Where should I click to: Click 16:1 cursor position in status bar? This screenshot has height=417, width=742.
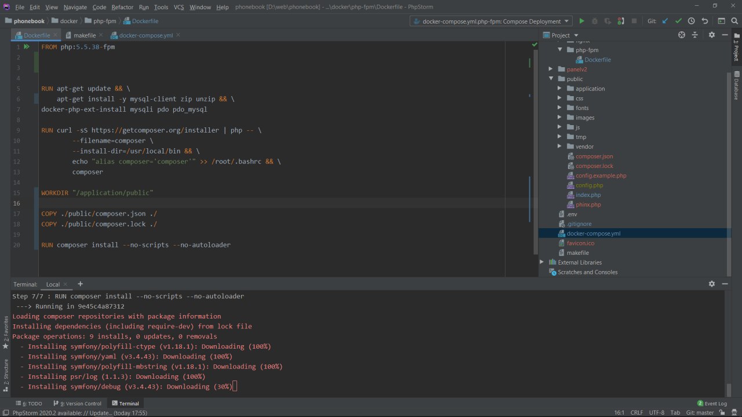click(619, 413)
